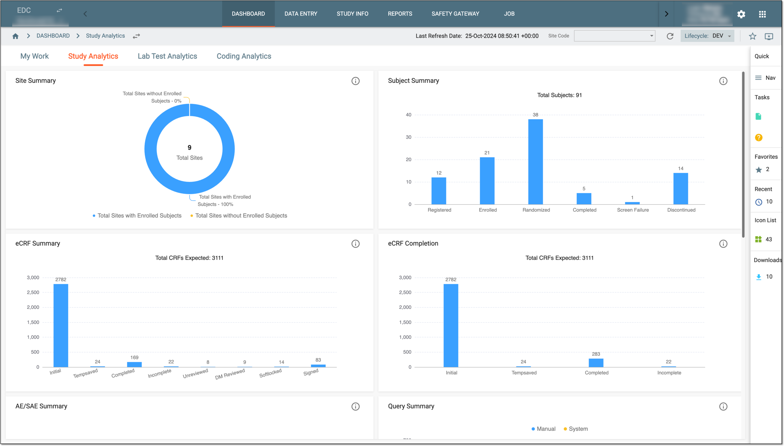Viewport: 784px width, 446px height.
Task: Click the right chevron to scroll menu forward
Action: point(666,14)
